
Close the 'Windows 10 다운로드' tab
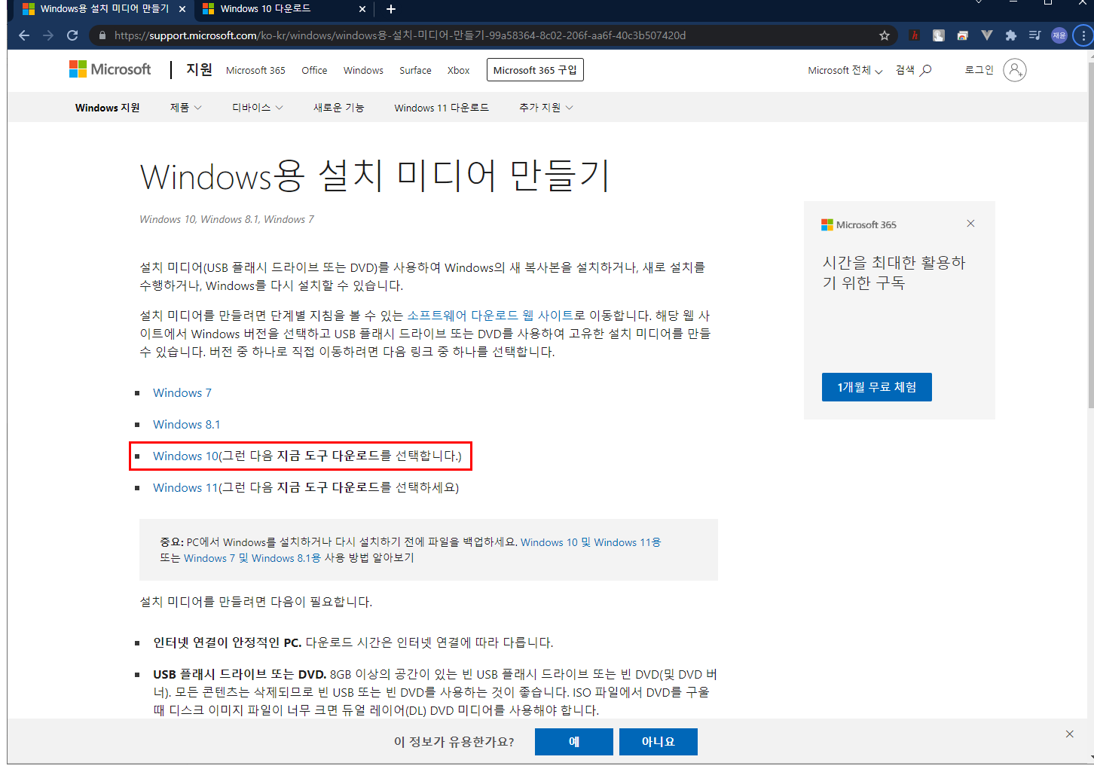click(x=362, y=9)
